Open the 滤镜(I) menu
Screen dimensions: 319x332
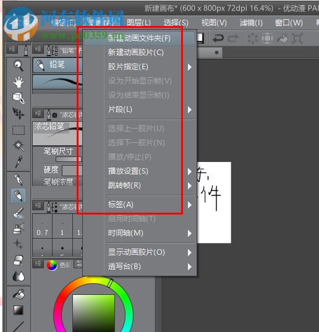click(251, 23)
